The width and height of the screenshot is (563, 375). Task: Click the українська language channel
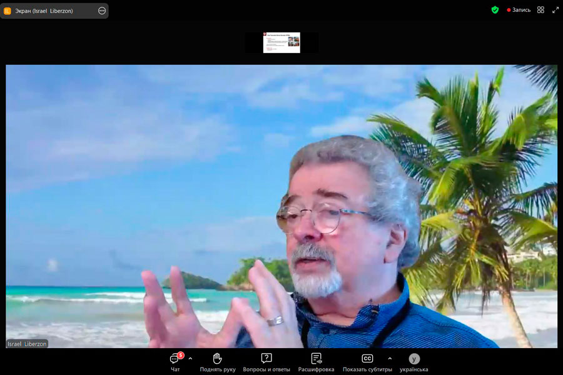pos(414,362)
